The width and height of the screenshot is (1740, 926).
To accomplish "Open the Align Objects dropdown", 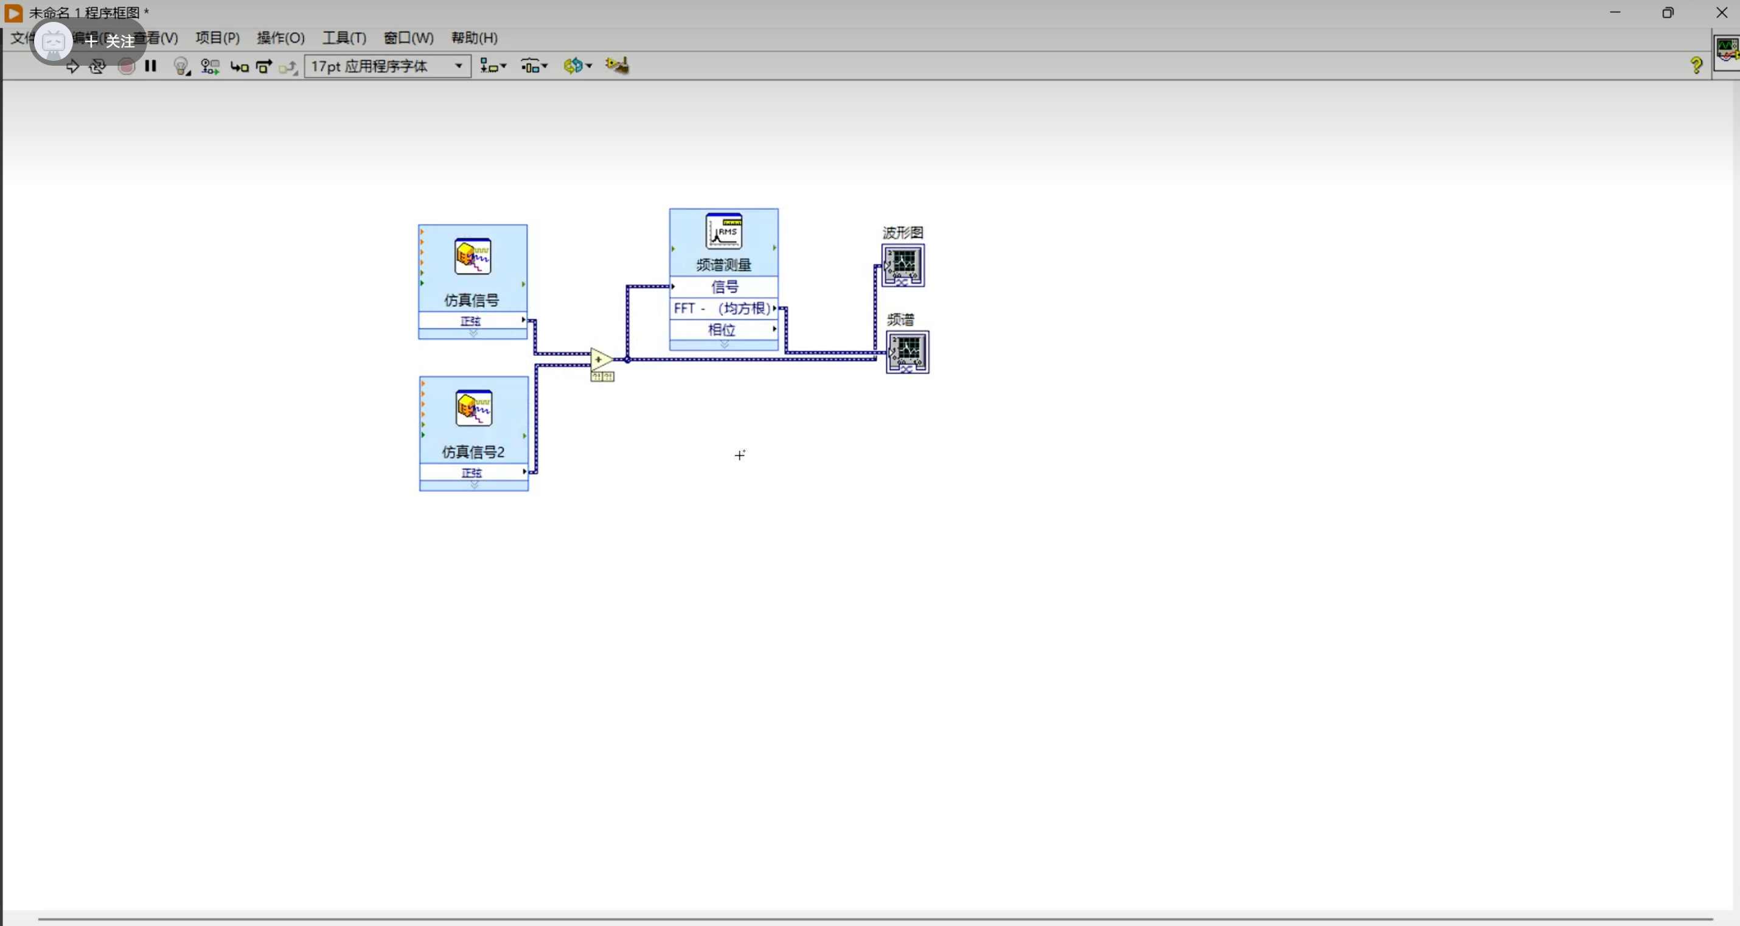I will point(493,66).
